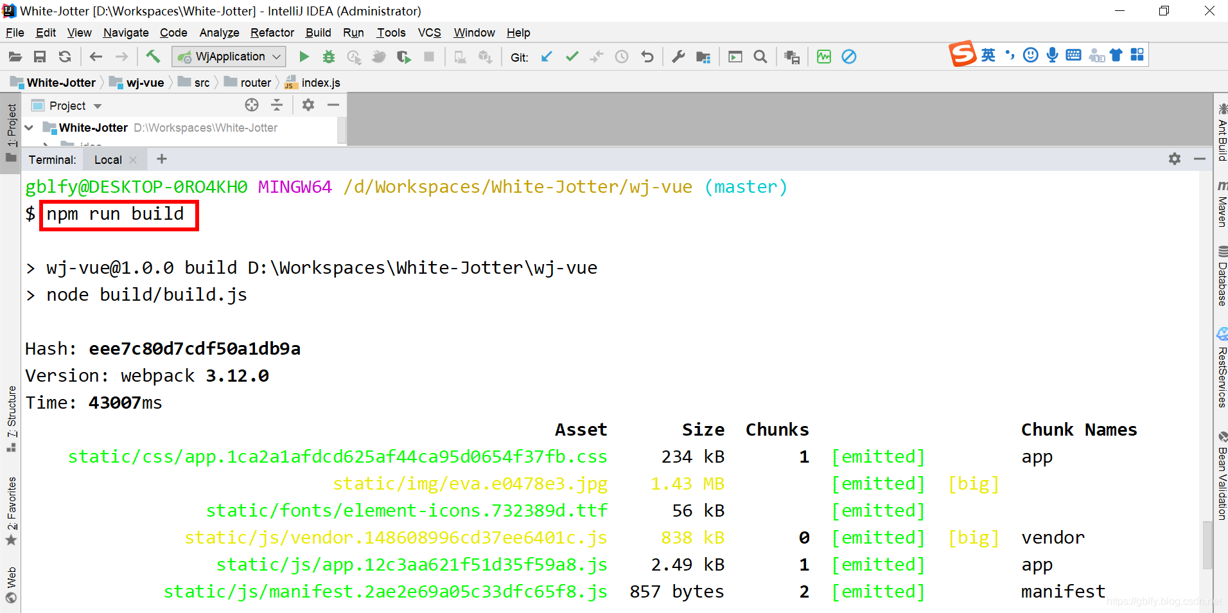1228x613 pixels.
Task: Open the Refactor menu
Action: (272, 33)
